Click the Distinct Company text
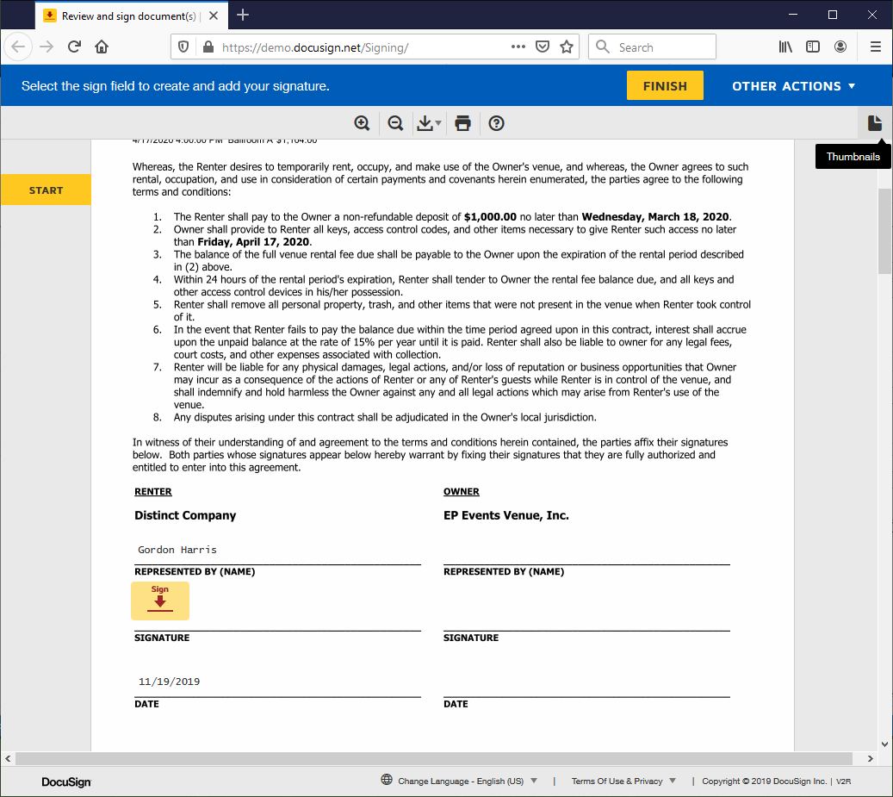The image size is (893, 797). 185,515
